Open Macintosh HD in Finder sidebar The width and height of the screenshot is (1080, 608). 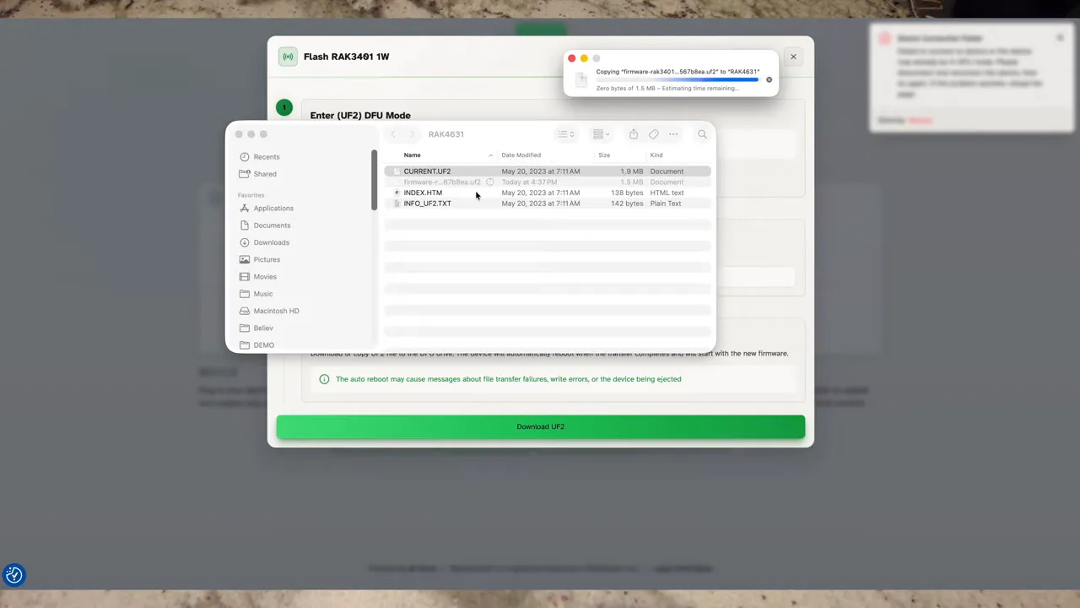276,311
